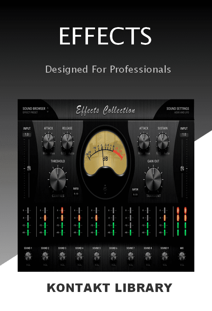Turn the Gain Out knob
The image size is (212, 311).
coord(153,179)
